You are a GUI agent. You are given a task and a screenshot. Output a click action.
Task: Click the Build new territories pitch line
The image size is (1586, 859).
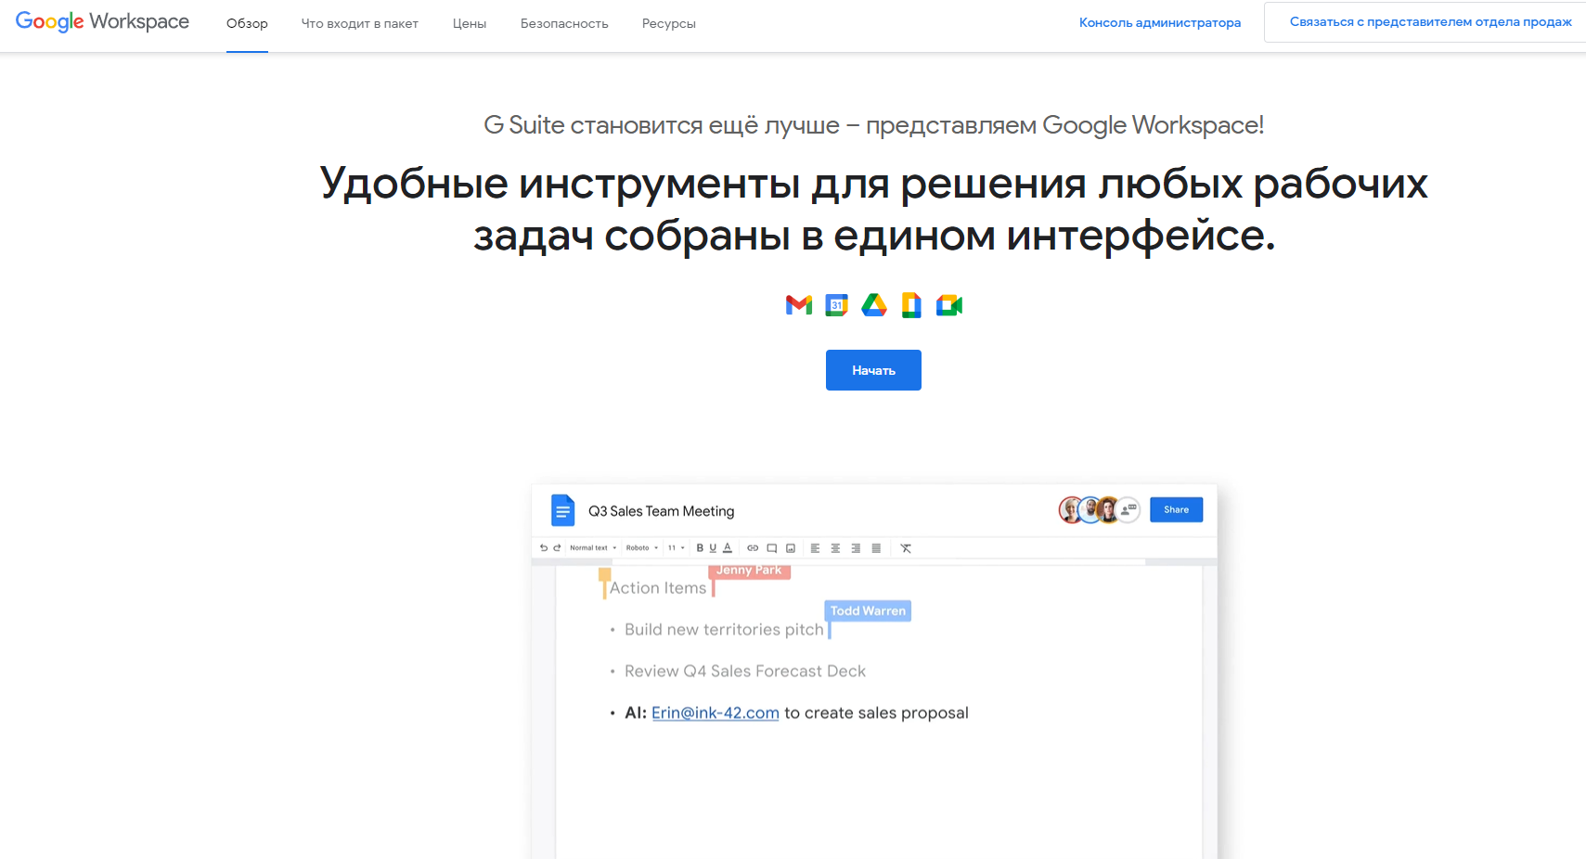click(x=724, y=630)
